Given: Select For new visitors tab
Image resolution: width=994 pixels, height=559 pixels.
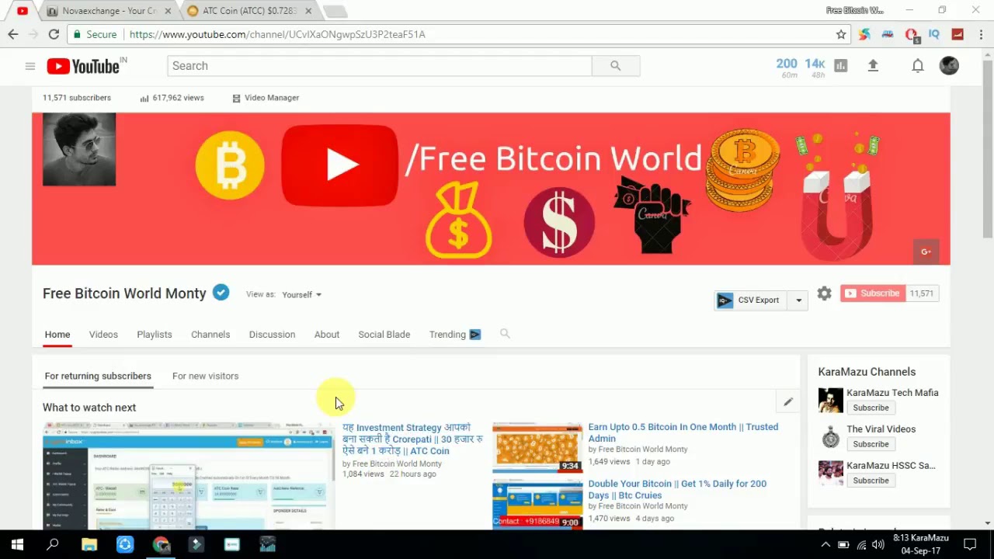Looking at the screenshot, I should tap(205, 377).
